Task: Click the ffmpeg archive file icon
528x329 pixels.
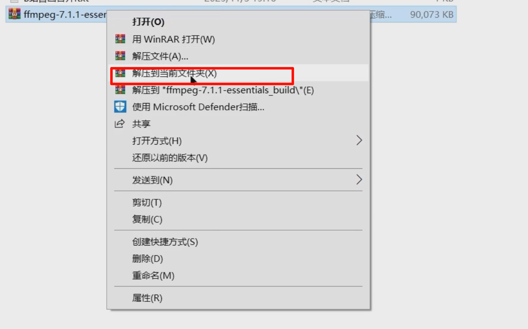Action: point(14,14)
